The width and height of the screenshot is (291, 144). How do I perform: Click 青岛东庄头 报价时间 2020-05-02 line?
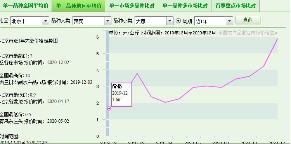click(34, 121)
